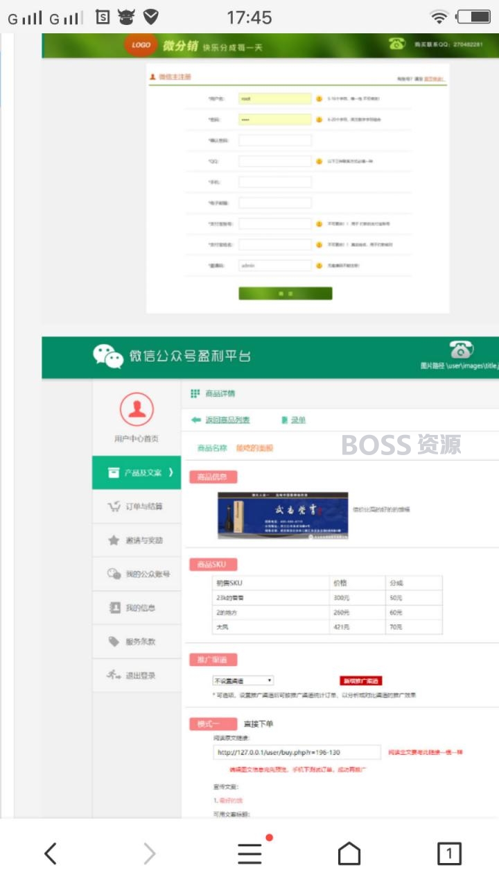Screen dimensions: 499x888
Task: Click the 直接下单 text
Action: coord(258,724)
